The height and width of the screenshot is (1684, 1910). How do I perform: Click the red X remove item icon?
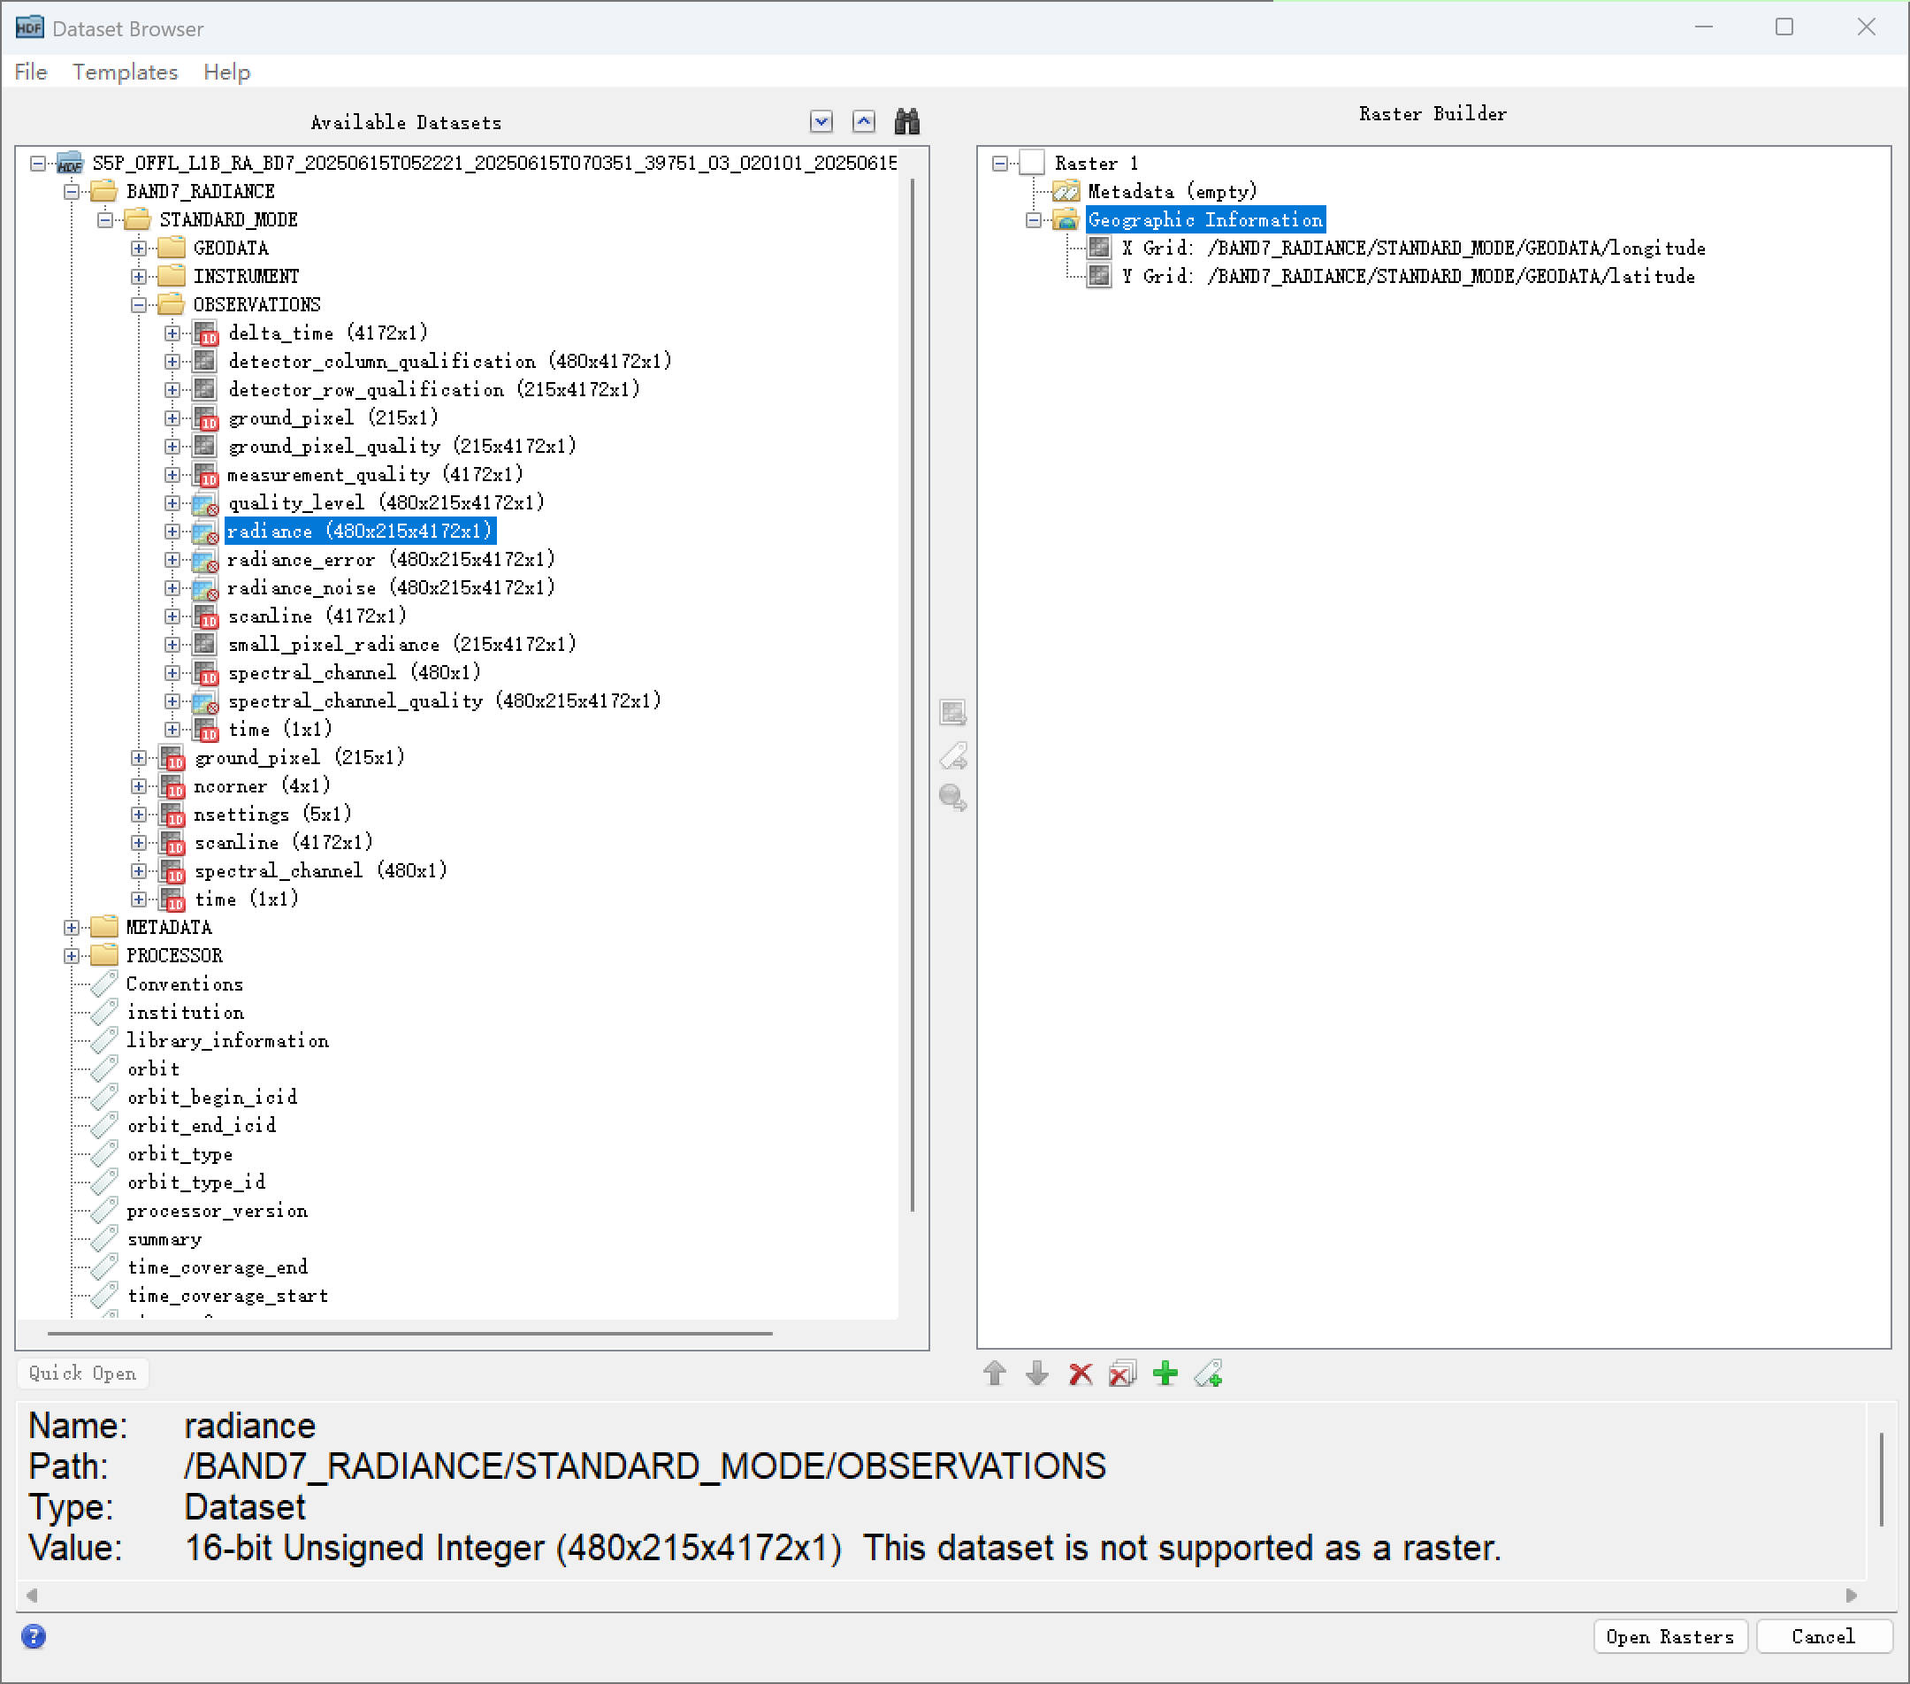1081,1374
